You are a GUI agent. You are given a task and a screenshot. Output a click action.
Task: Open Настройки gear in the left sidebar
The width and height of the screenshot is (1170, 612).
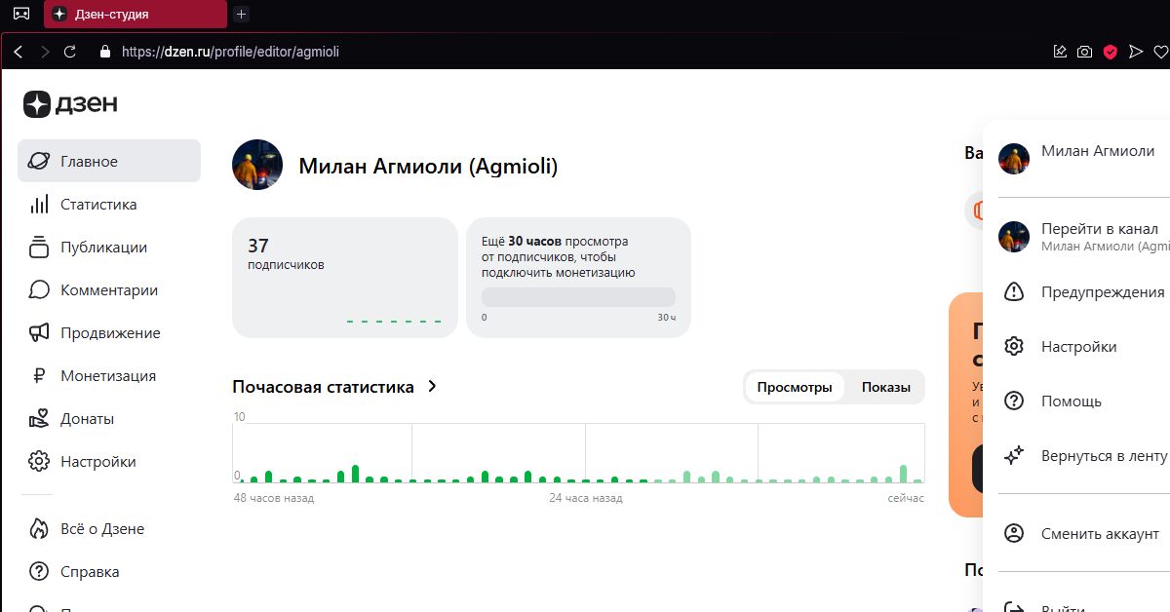tap(97, 462)
